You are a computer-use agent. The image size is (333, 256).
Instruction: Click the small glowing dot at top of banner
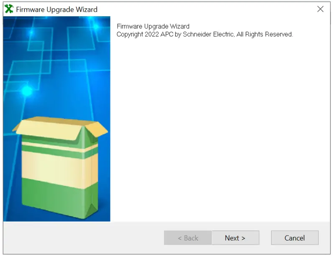tap(96, 26)
